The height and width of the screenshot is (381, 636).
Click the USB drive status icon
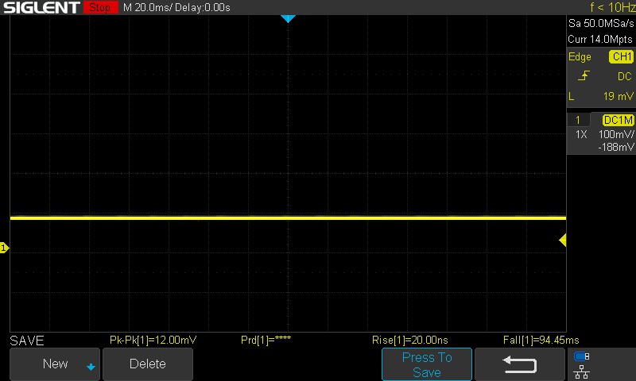pos(581,356)
